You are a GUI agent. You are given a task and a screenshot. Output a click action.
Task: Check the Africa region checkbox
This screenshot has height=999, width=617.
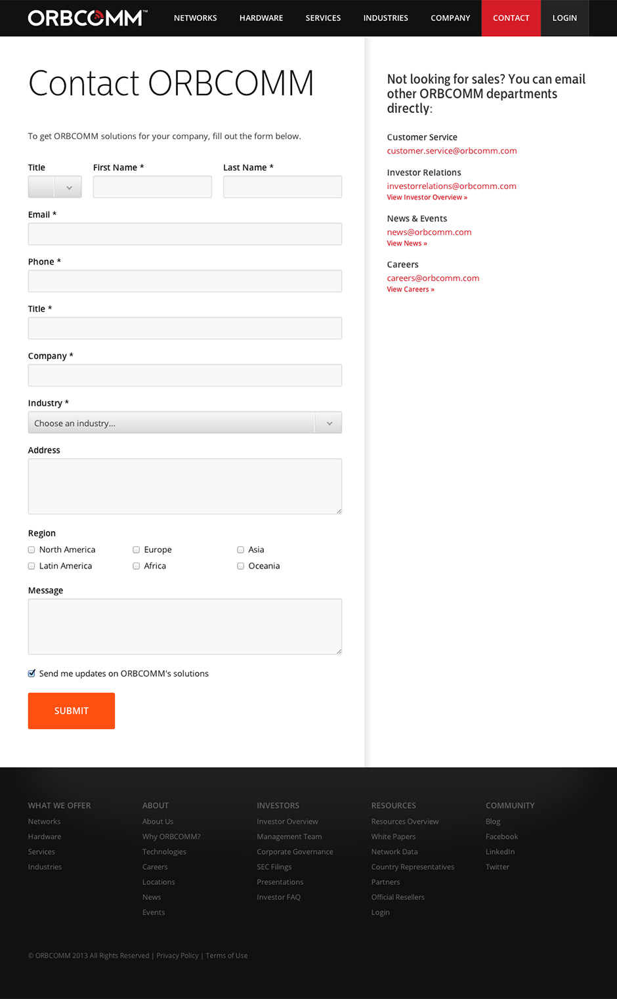point(137,566)
